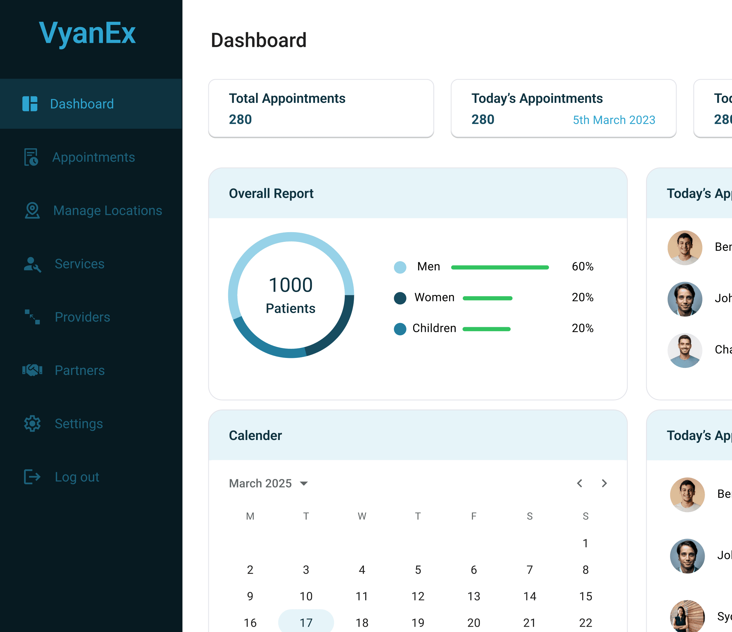Viewport: 732px width, 632px height.
Task: Click the Women 20% progress bar
Action: tap(487, 298)
